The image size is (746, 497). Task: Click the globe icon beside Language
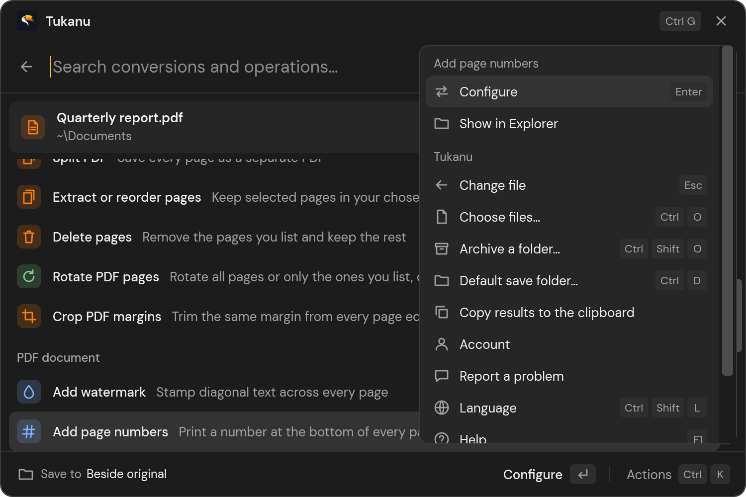[x=442, y=408]
